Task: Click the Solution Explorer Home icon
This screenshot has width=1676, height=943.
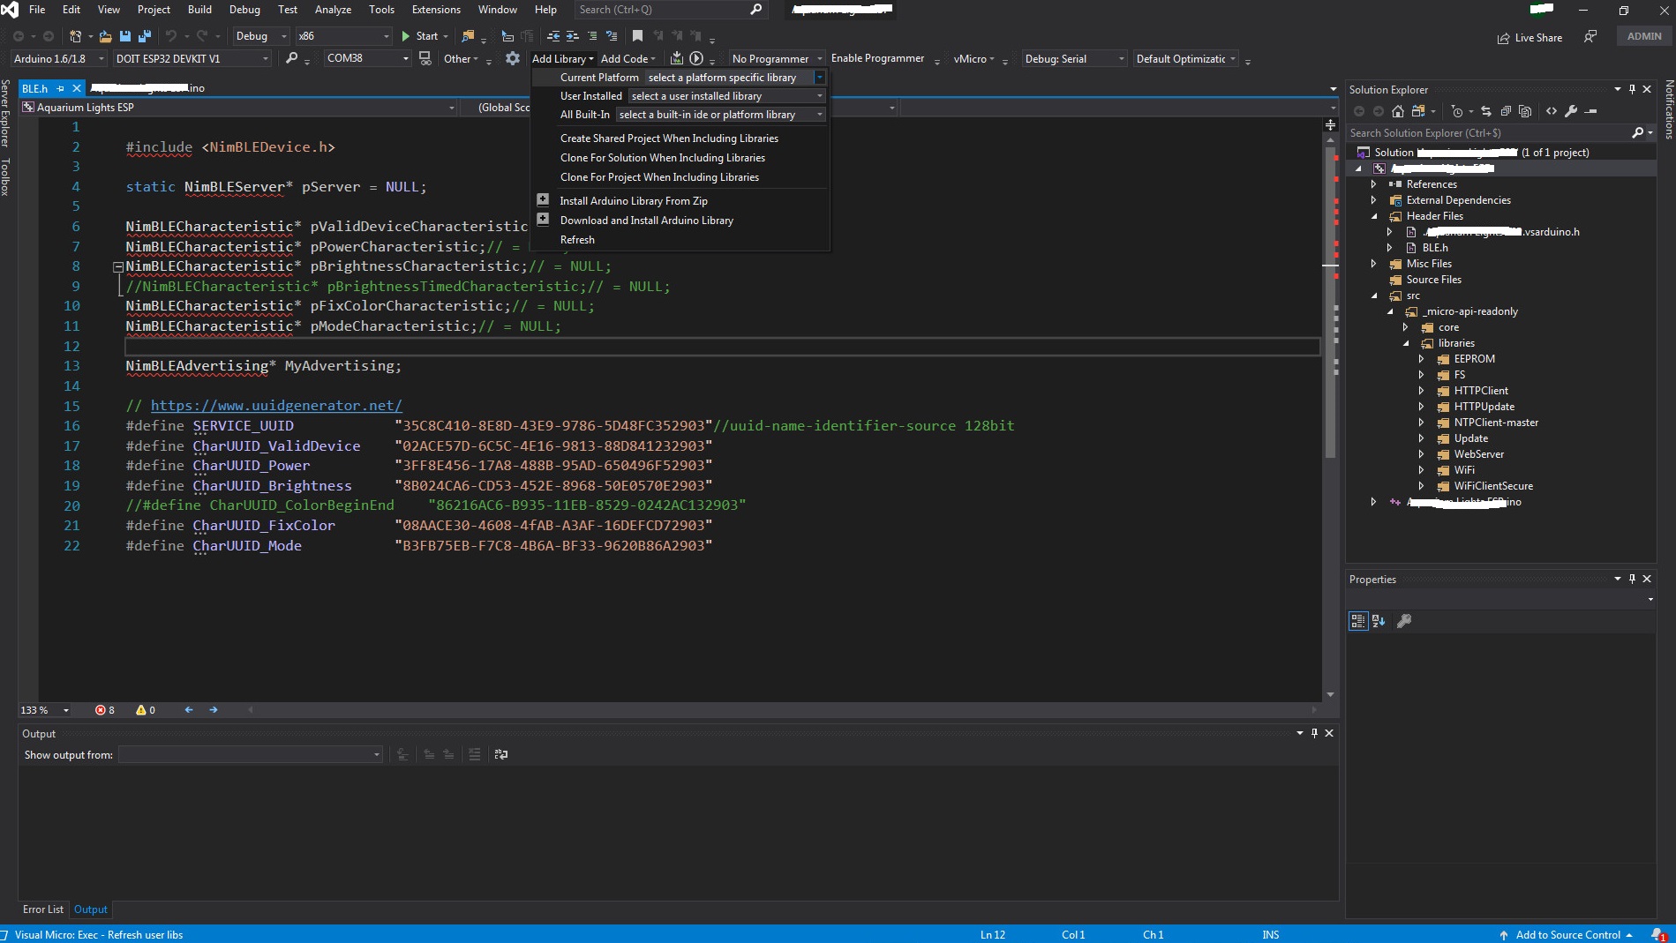Action: coord(1397,111)
